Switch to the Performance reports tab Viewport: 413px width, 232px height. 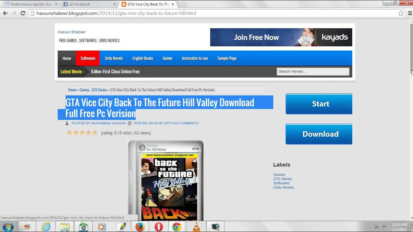click(x=31, y=4)
